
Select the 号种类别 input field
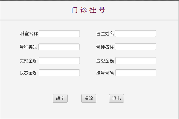click(59, 47)
